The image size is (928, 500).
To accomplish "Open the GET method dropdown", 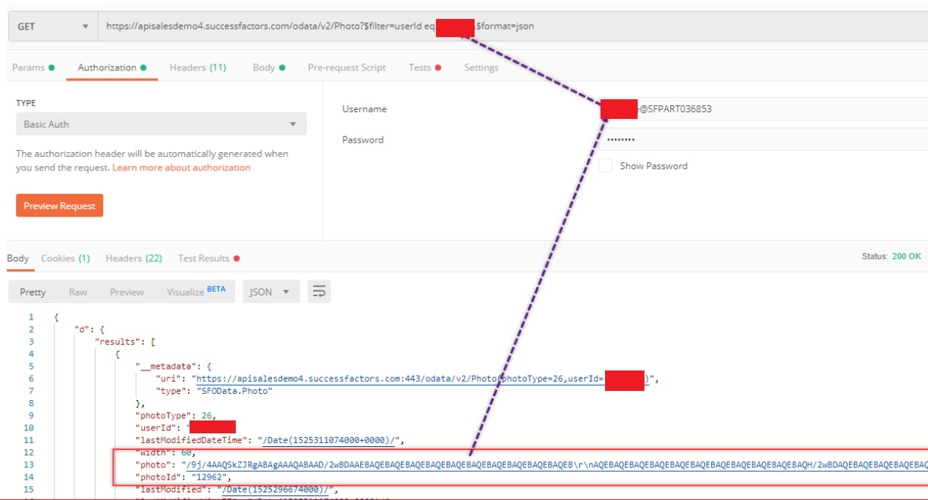I will pos(53,27).
